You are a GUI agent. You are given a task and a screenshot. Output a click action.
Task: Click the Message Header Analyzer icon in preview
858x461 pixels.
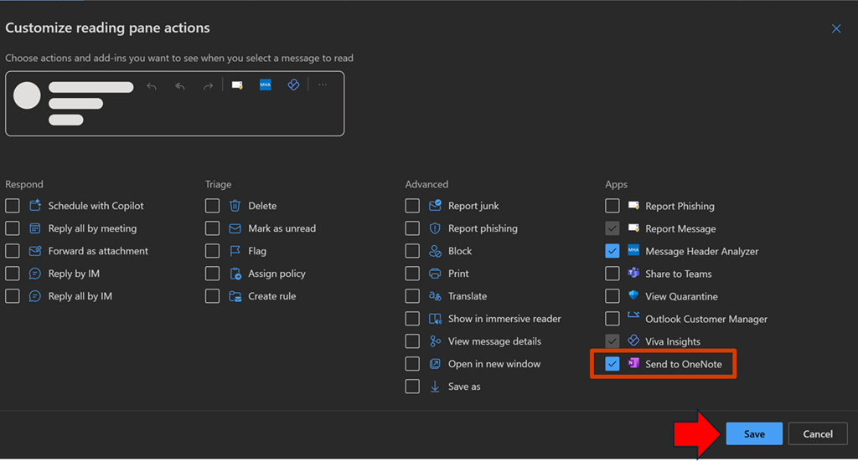[x=265, y=85]
